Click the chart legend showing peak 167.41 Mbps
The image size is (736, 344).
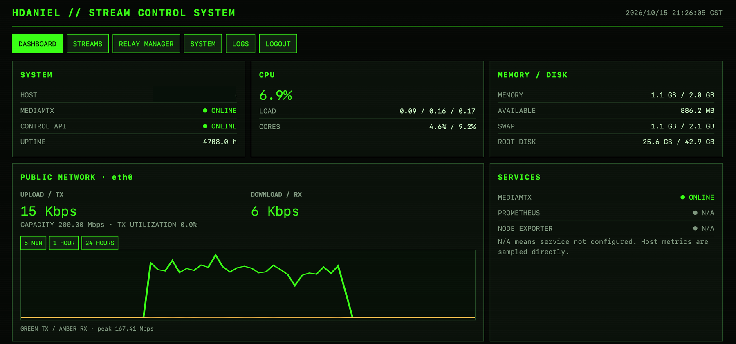click(x=87, y=328)
